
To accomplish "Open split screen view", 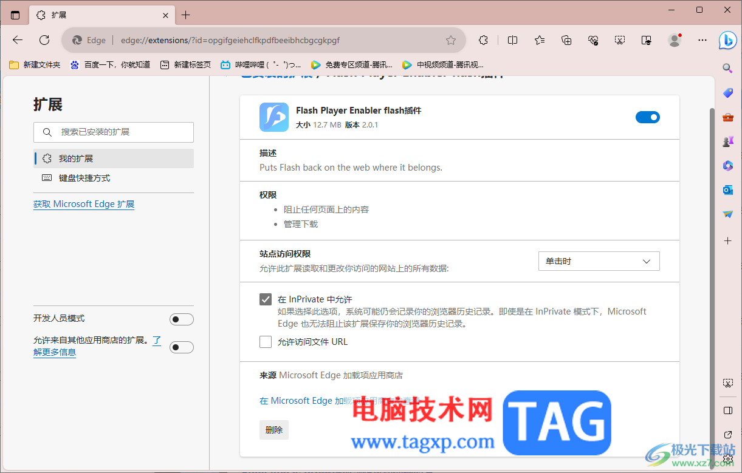I will coord(512,40).
